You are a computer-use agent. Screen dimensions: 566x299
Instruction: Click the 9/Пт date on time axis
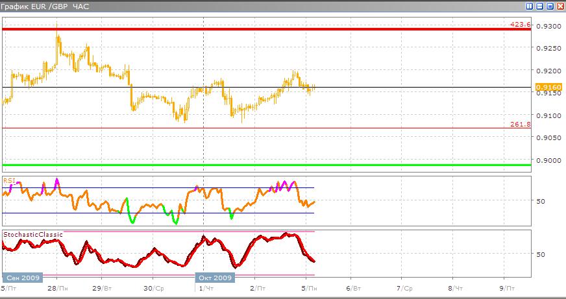[x=508, y=287]
